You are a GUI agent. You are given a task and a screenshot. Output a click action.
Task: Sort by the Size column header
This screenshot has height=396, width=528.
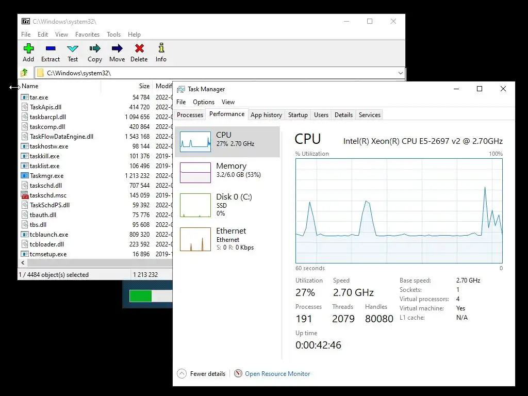[x=127, y=86]
